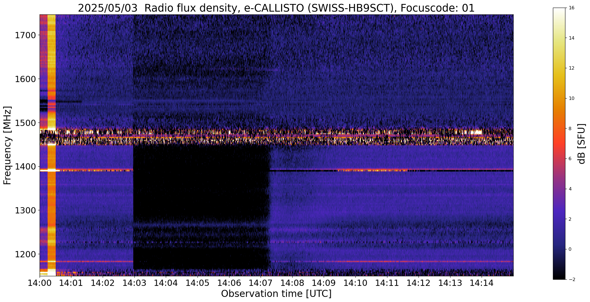The image size is (590, 302).
Task: Click the colorbar tick value 8
Action: click(x=570, y=128)
